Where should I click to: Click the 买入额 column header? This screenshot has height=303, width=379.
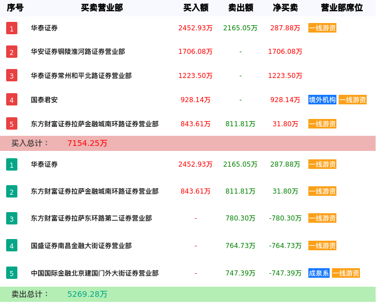pos(196,8)
